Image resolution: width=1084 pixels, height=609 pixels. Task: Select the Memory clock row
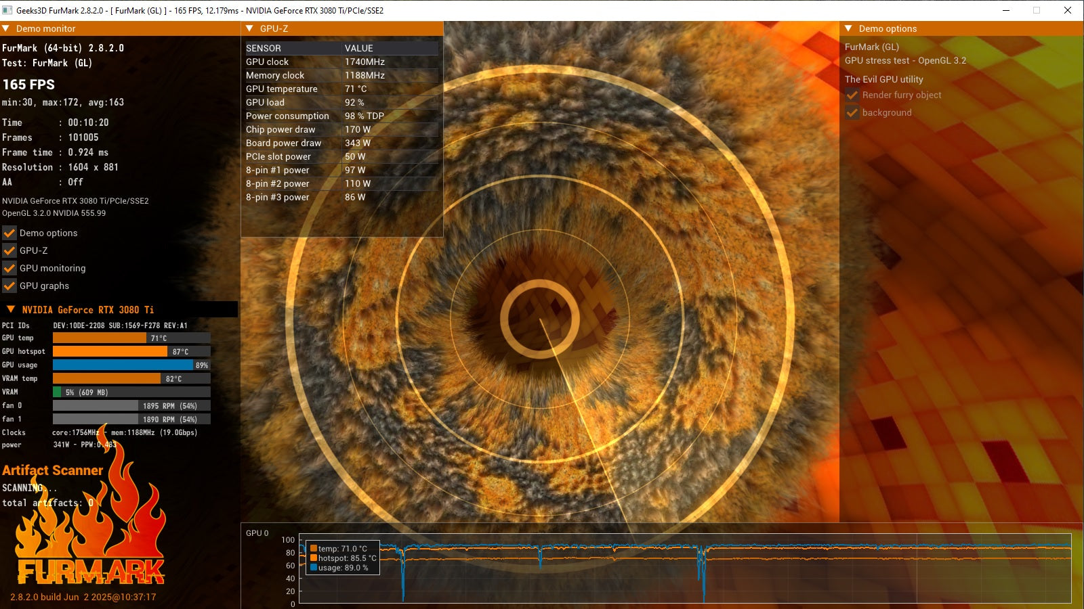(342, 75)
